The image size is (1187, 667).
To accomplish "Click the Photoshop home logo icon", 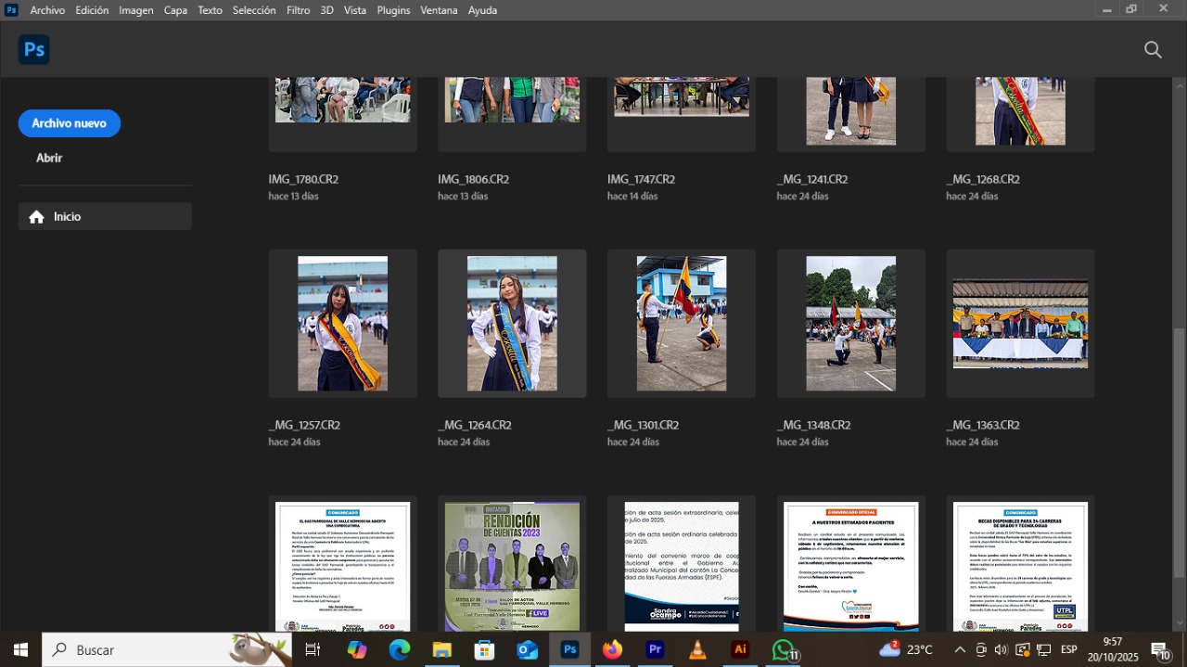I will coord(34,49).
